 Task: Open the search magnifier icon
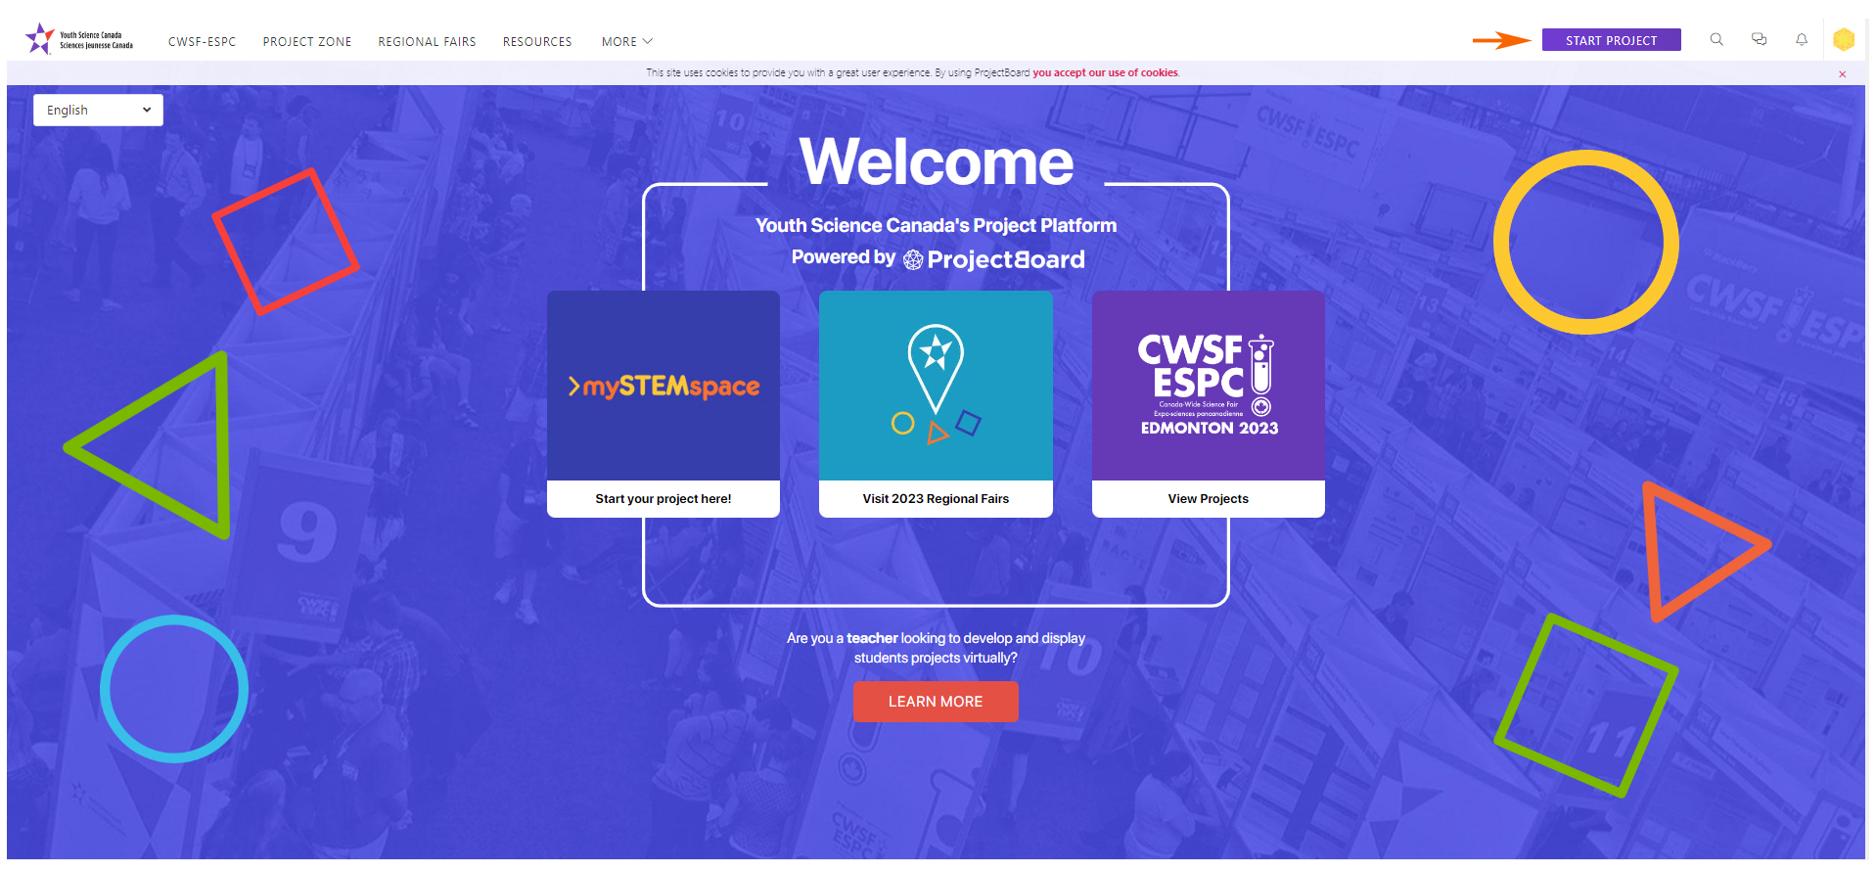[1716, 40]
